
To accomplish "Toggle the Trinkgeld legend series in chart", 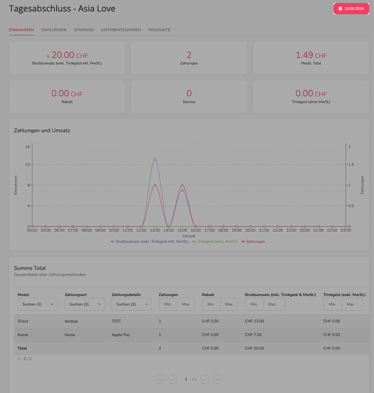I will tap(215, 242).
